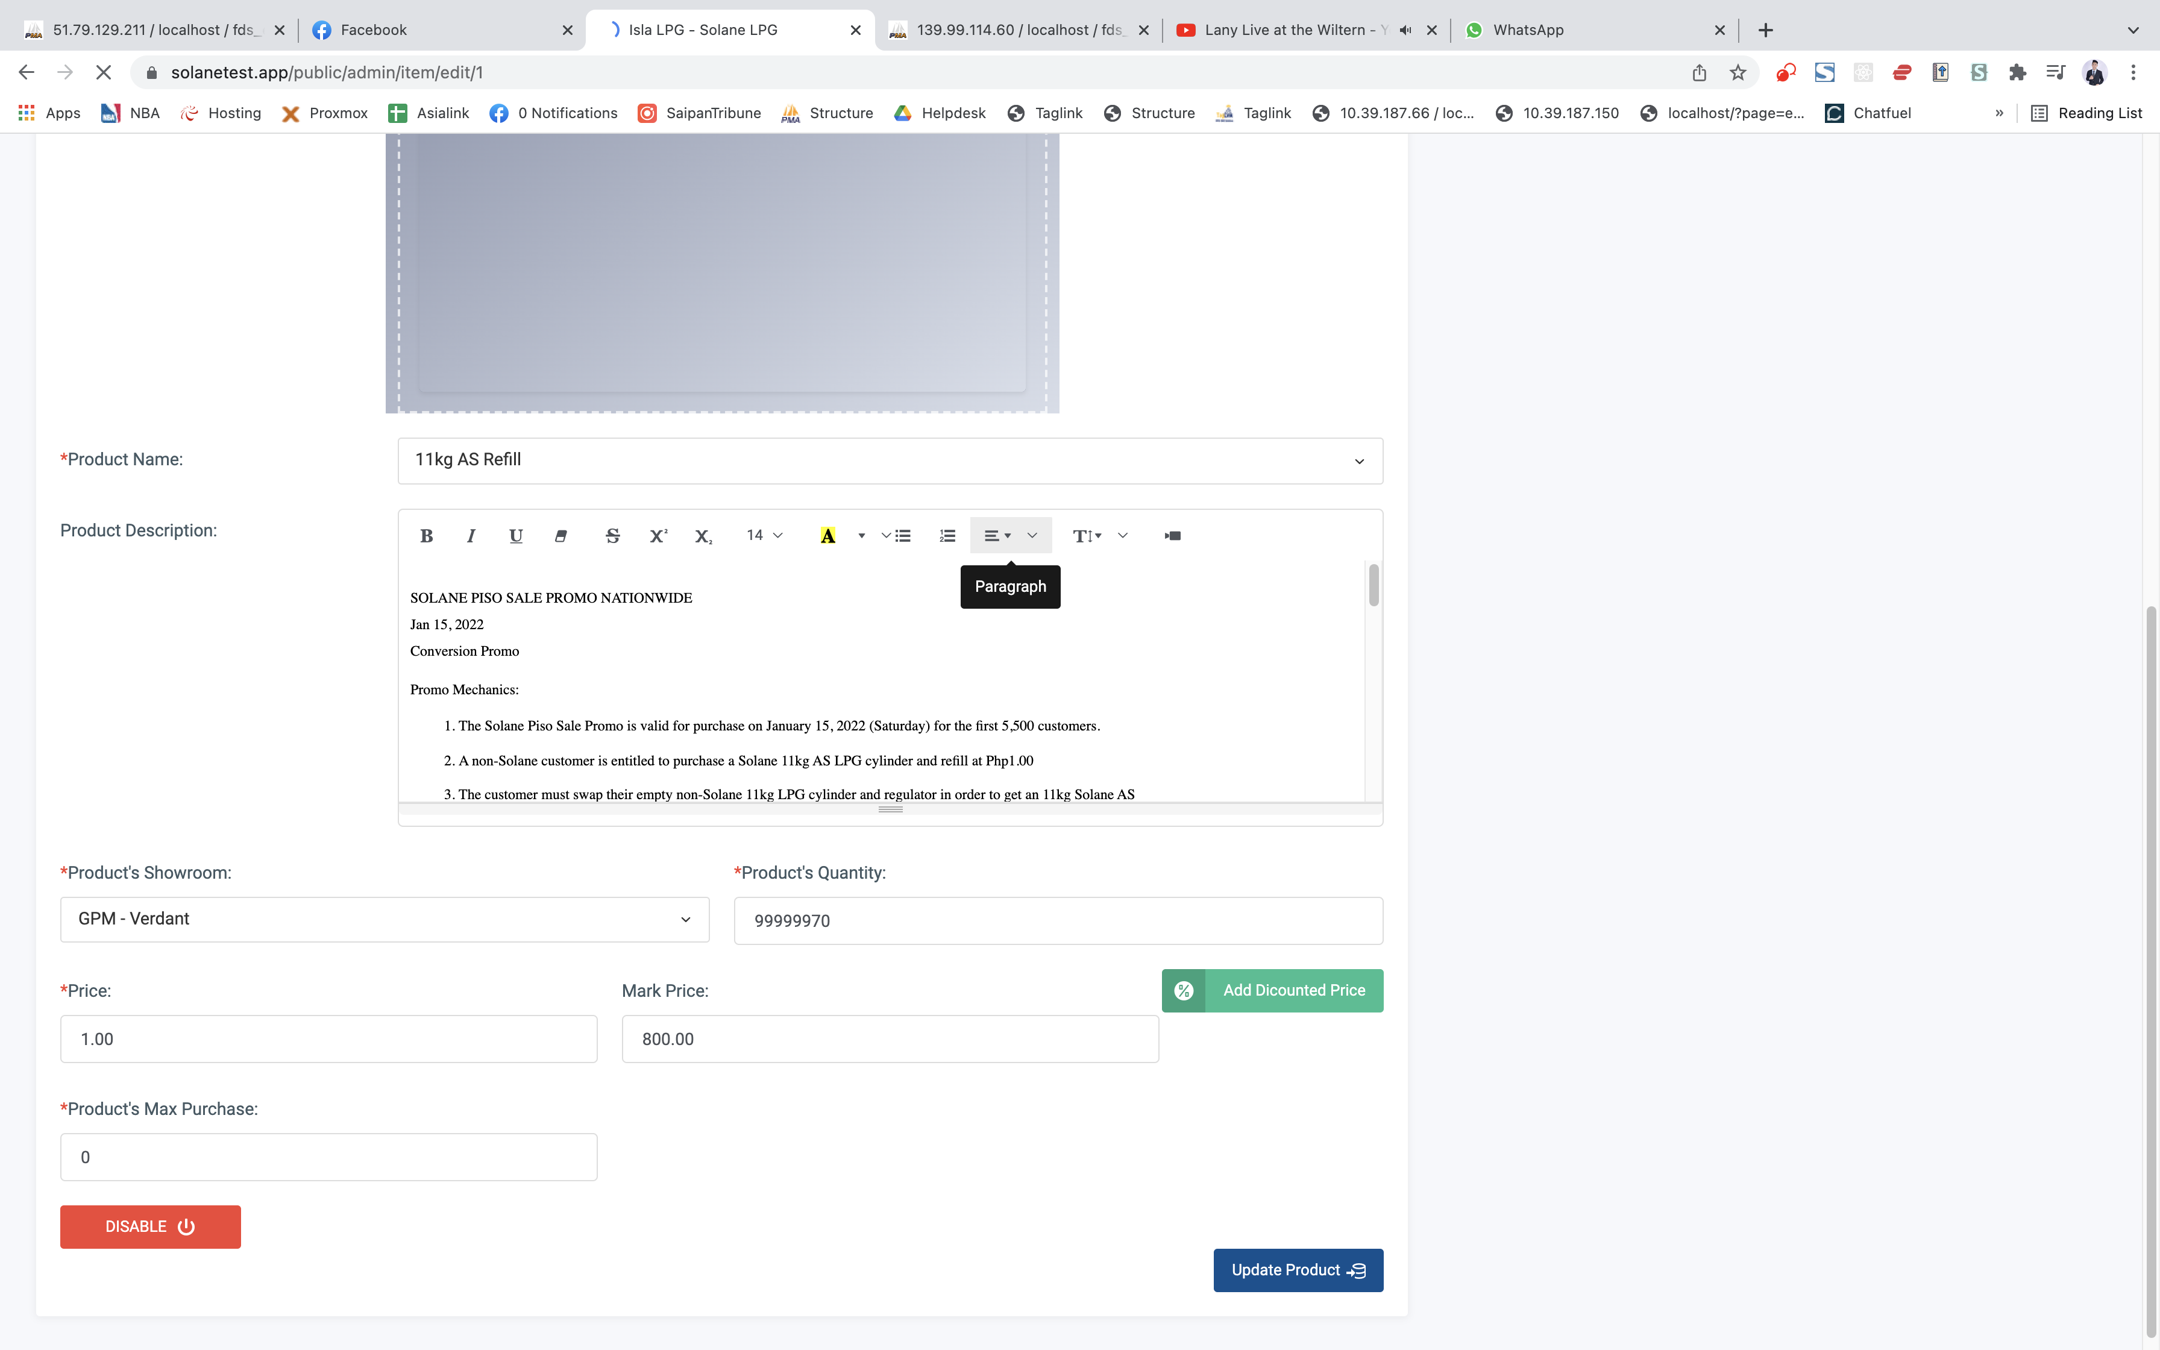Open the 0 Notifications bookmark

click(x=553, y=113)
